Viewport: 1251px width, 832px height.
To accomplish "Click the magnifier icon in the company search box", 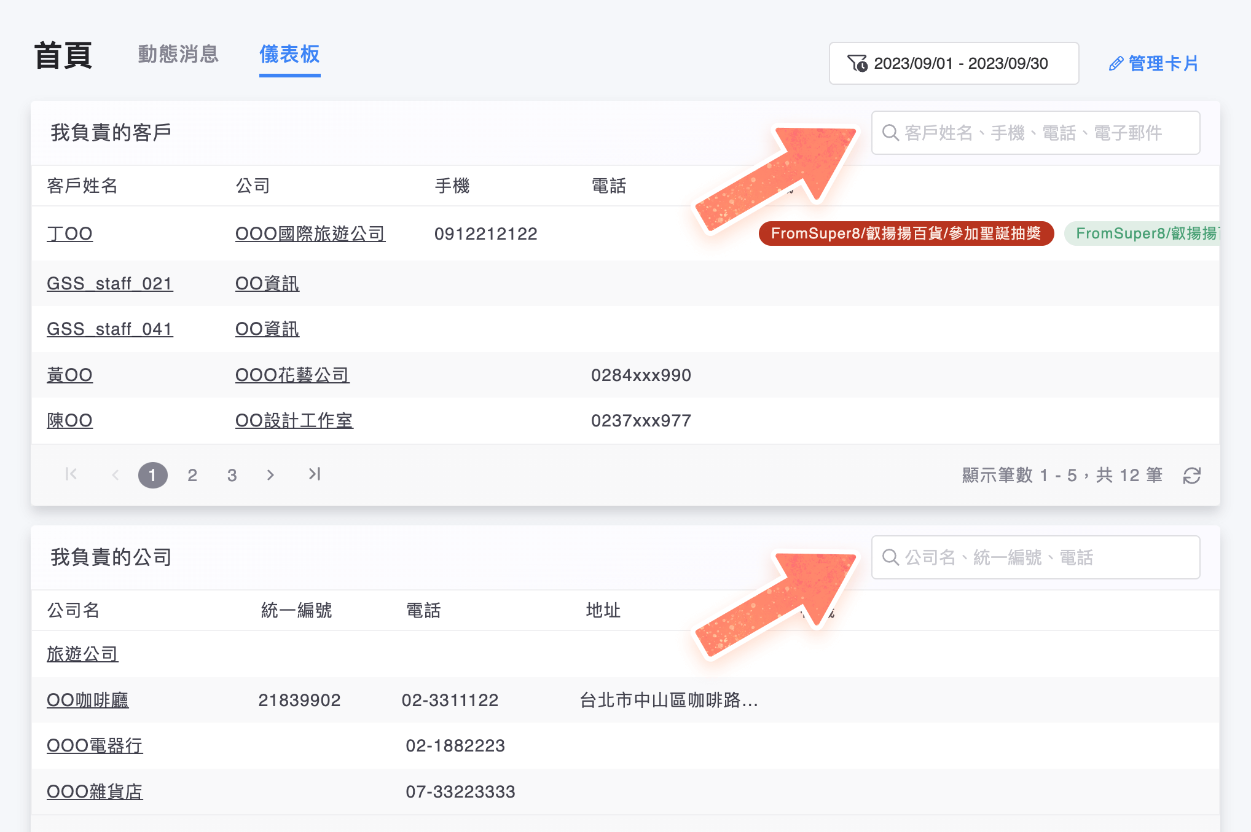I will [891, 557].
